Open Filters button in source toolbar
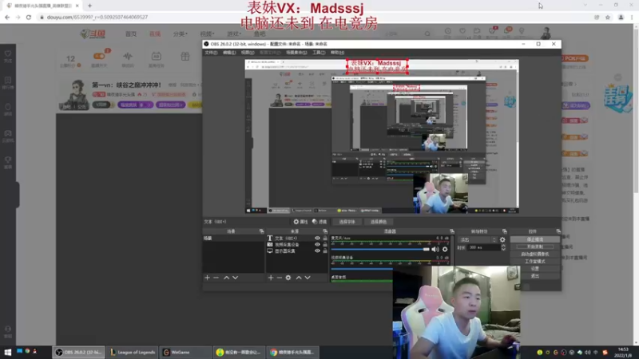Screen dimensions: 639x359 (319, 222)
